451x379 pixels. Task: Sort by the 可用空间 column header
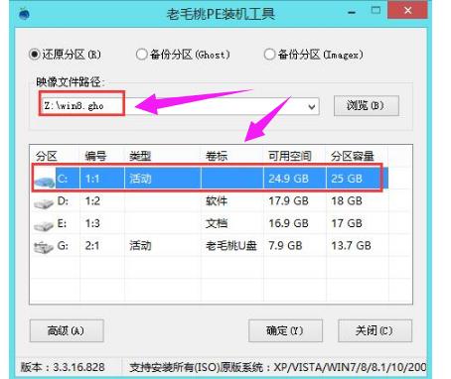click(x=290, y=156)
